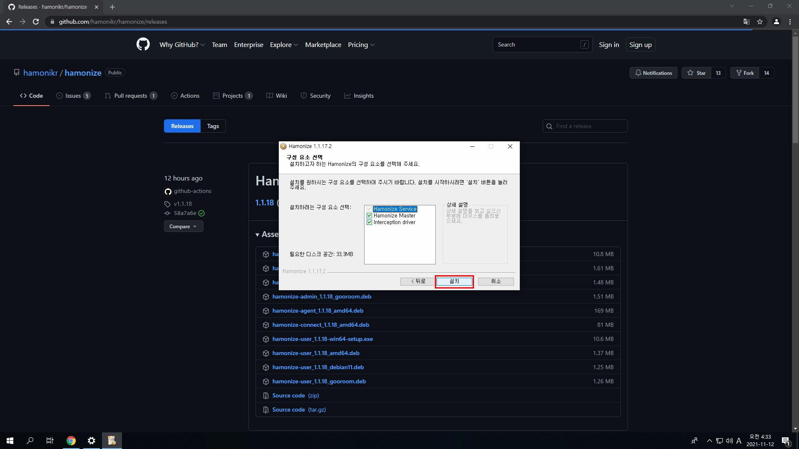Viewport: 799px width, 449px height.
Task: Click the Sign in link
Action: (x=609, y=44)
